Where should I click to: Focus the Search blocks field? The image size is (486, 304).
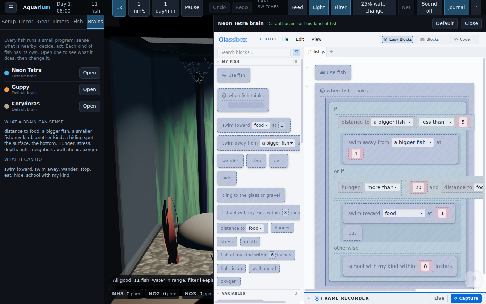pyautogui.click(x=254, y=52)
